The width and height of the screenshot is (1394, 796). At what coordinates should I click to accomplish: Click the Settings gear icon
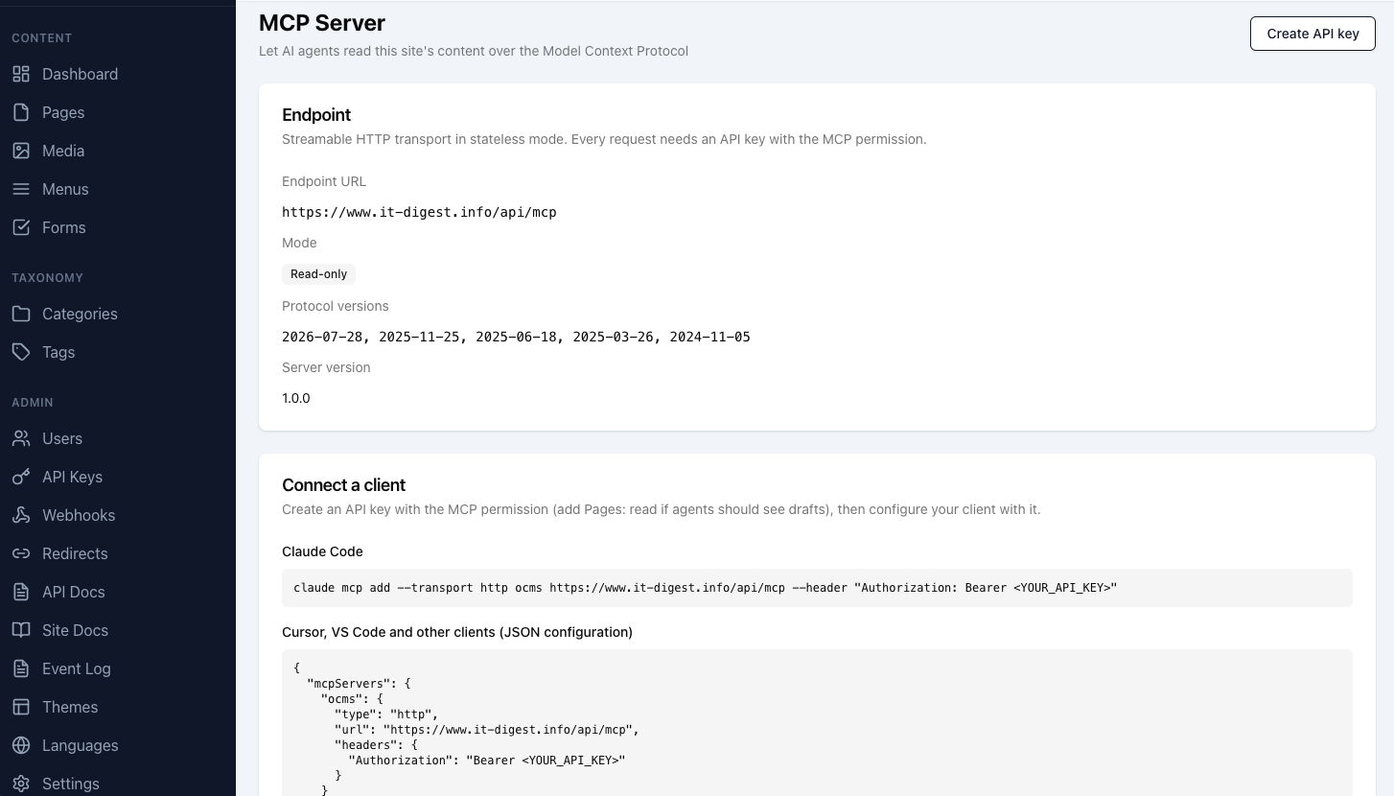pyautogui.click(x=21, y=784)
